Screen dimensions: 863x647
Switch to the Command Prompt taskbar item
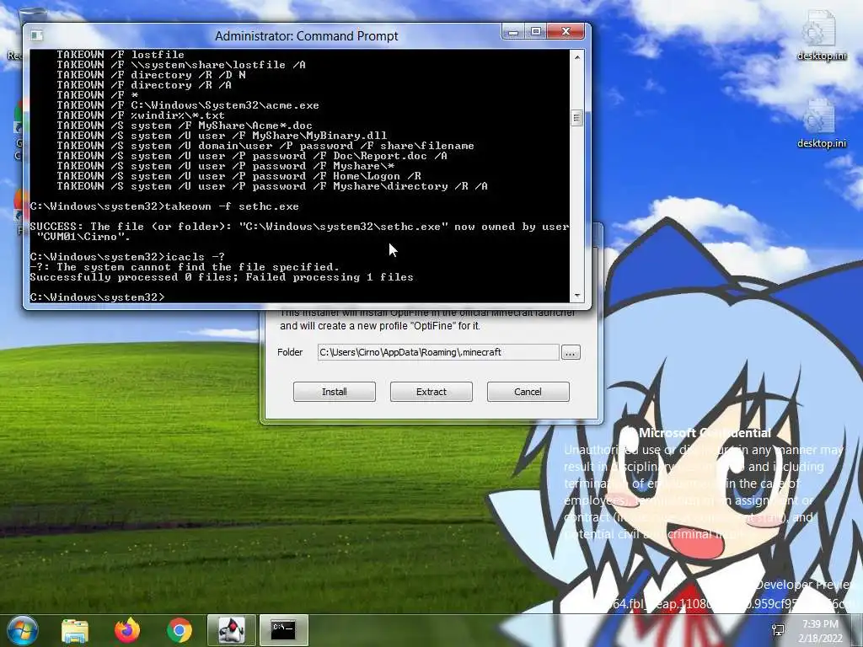pos(283,630)
